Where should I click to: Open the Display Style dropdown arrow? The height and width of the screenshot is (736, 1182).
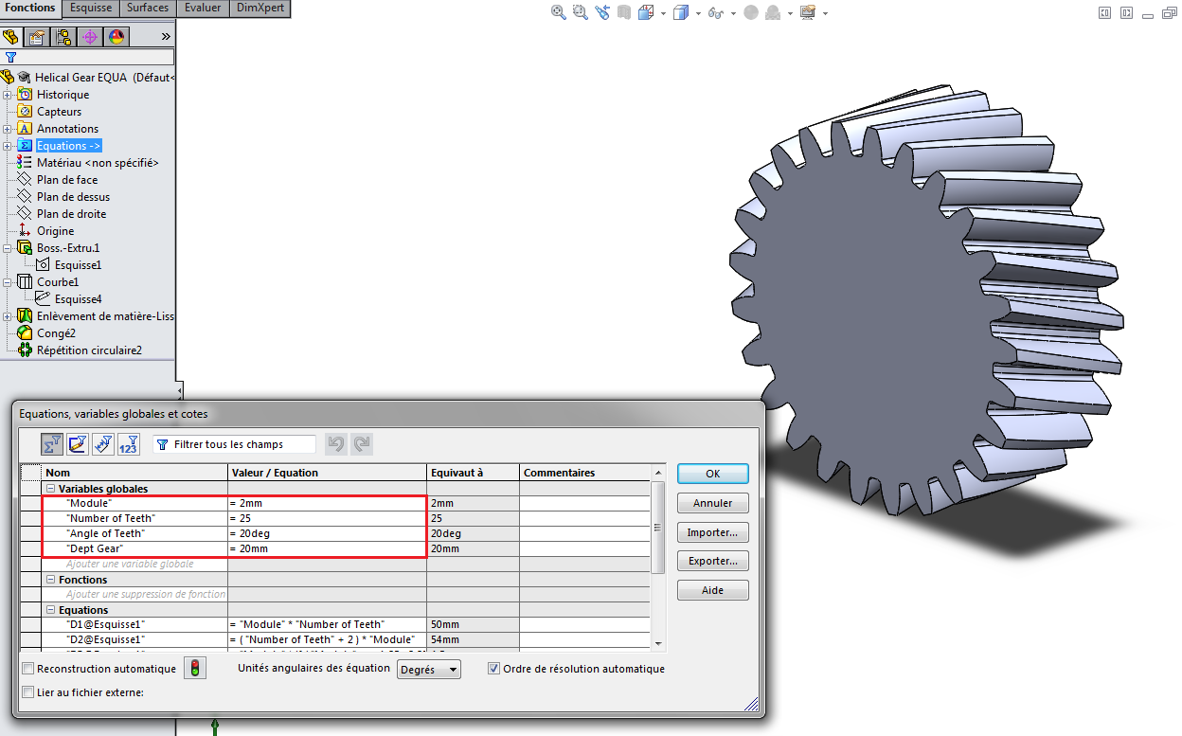697,13
